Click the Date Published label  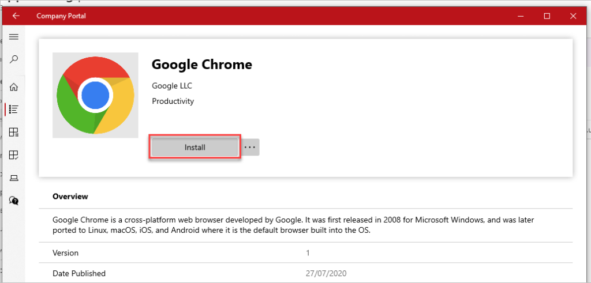pos(79,273)
